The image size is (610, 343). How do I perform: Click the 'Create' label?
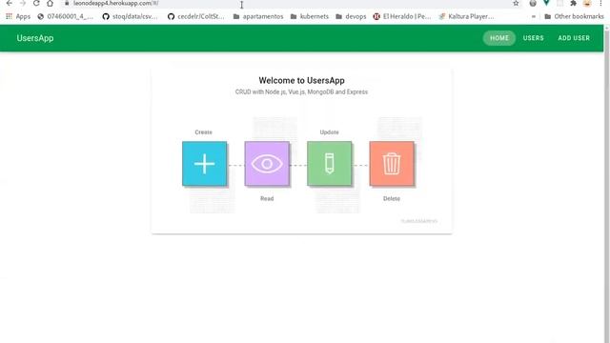click(x=203, y=132)
